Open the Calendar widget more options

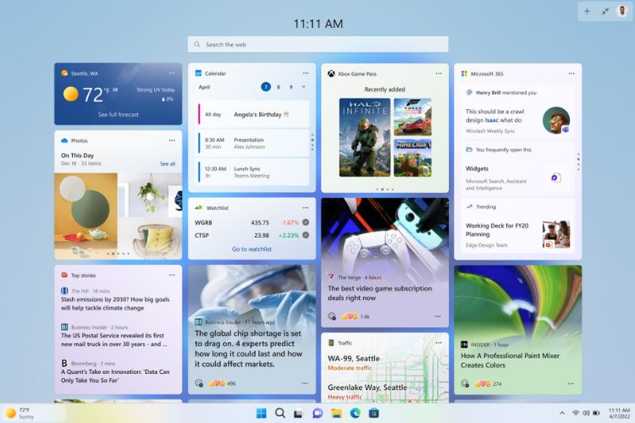click(x=306, y=74)
